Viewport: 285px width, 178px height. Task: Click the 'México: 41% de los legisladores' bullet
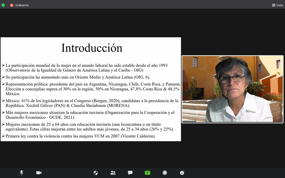[x=90, y=103]
